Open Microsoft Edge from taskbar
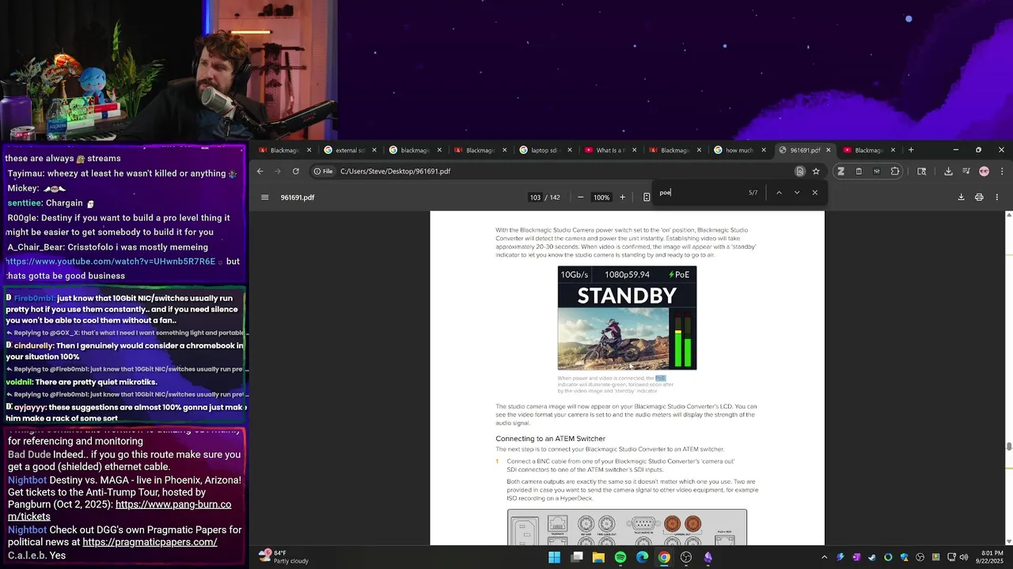1013x569 pixels. [x=642, y=557]
